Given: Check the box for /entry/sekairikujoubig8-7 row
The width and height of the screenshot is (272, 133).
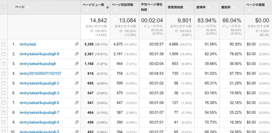Looking at the screenshot, I should 4,113.
